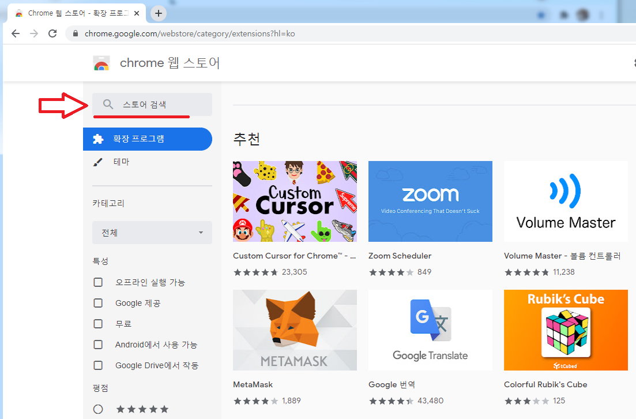Screen dimensions: 636x419
Task: Click the 추천 section heading
Action: [247, 139]
